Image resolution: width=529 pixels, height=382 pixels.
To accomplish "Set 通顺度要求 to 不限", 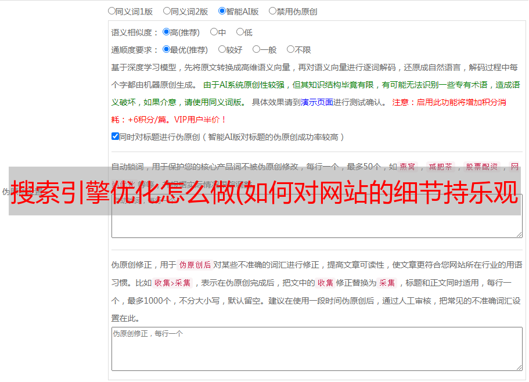I will (290, 49).
